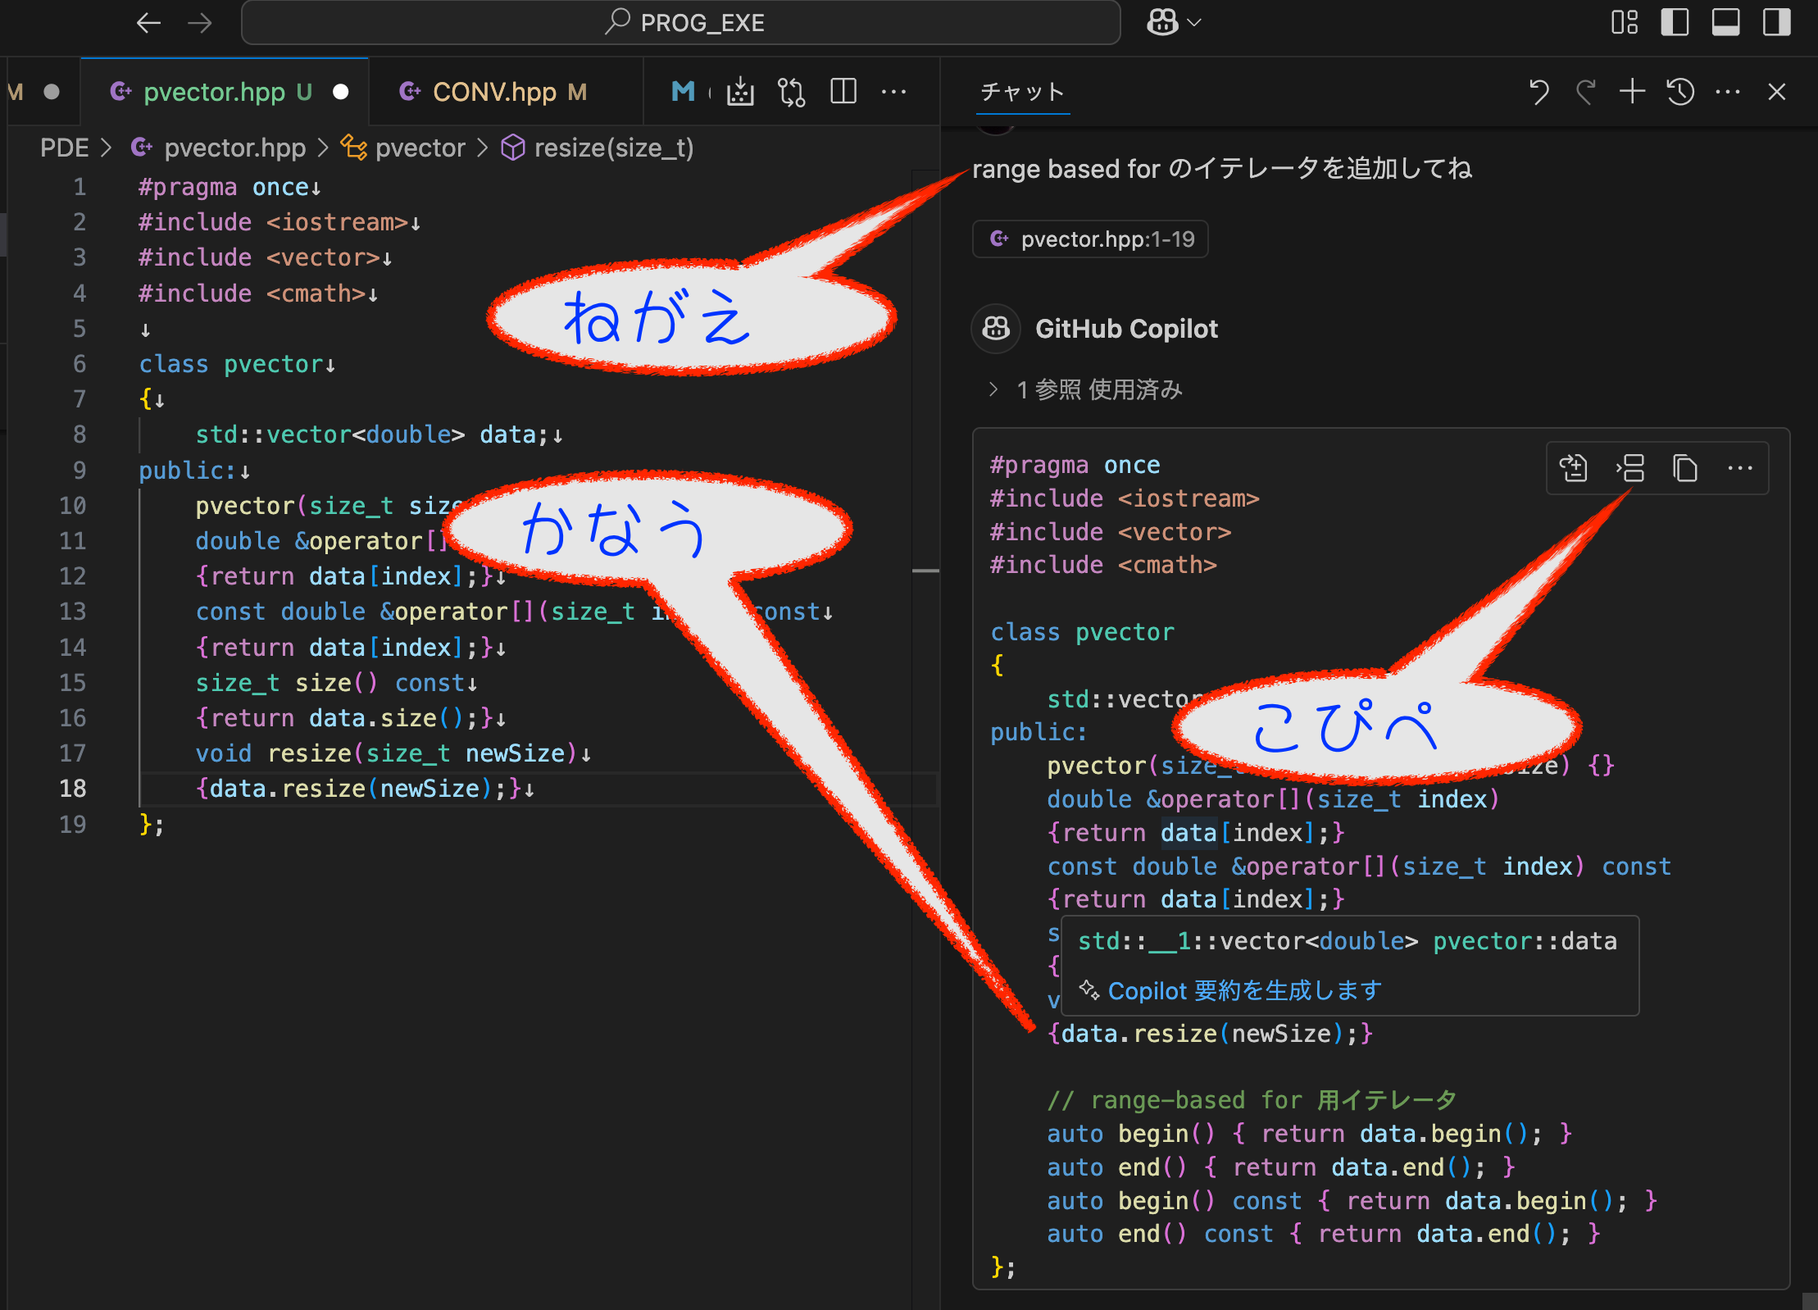Expand the Copilot title bar dropdown chevron
This screenshot has width=1818, height=1310.
1194,23
